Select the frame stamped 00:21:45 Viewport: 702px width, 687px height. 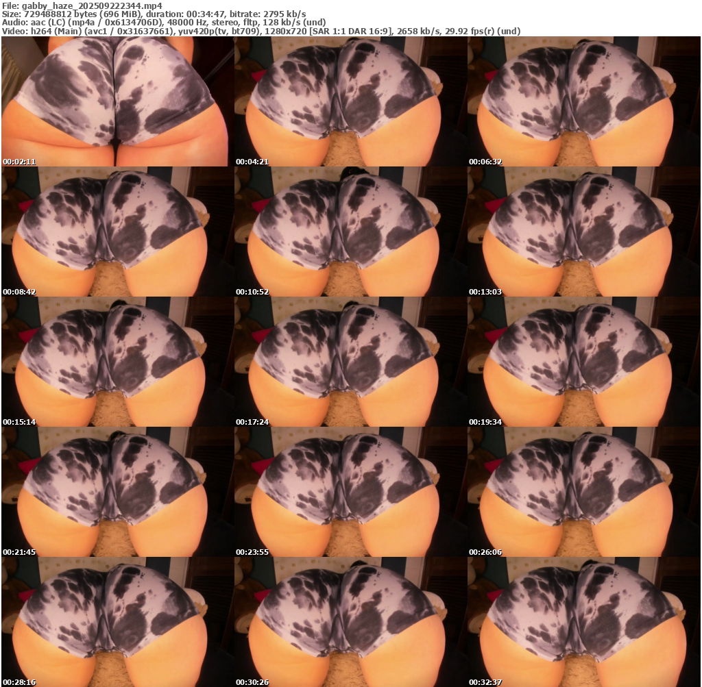(117, 492)
